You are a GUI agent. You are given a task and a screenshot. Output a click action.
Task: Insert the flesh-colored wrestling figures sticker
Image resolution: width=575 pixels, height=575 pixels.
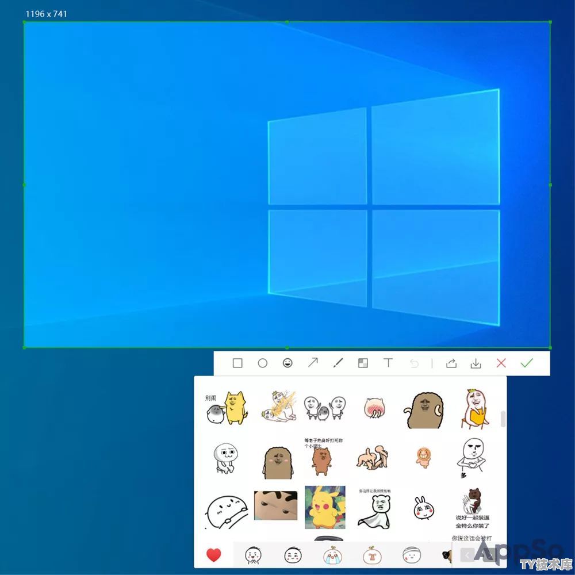pos(373,457)
